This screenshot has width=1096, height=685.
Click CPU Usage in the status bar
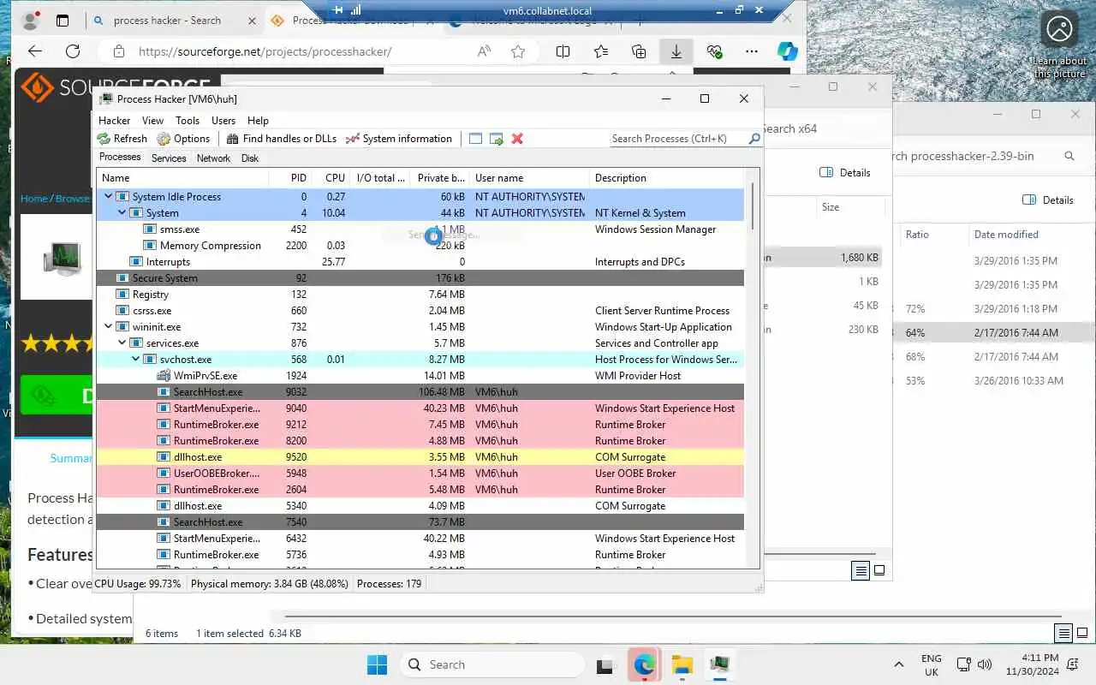point(138,584)
